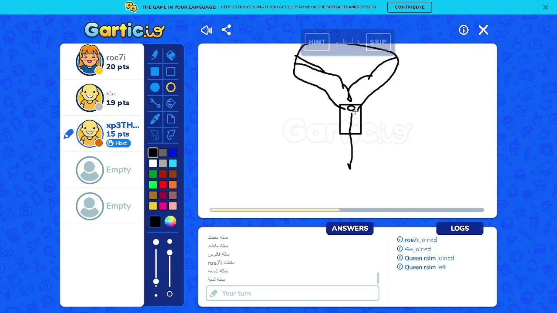
Task: Pick the bright red color swatch
Action: point(163,185)
